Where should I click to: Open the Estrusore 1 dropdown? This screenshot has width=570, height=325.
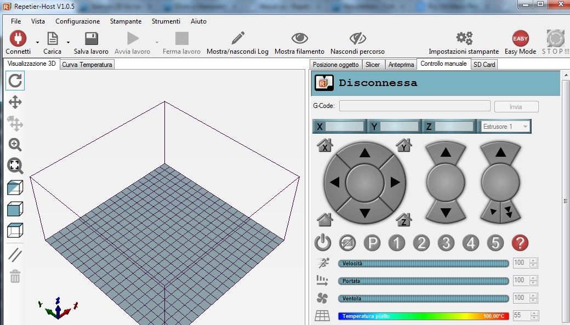(505, 127)
